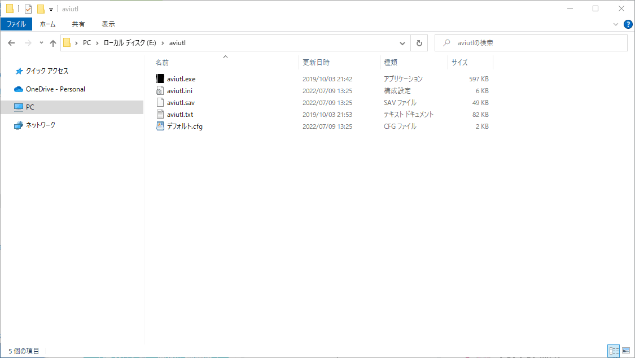The height and width of the screenshot is (358, 635).
Task: Click the search magnifier icon
Action: click(446, 42)
